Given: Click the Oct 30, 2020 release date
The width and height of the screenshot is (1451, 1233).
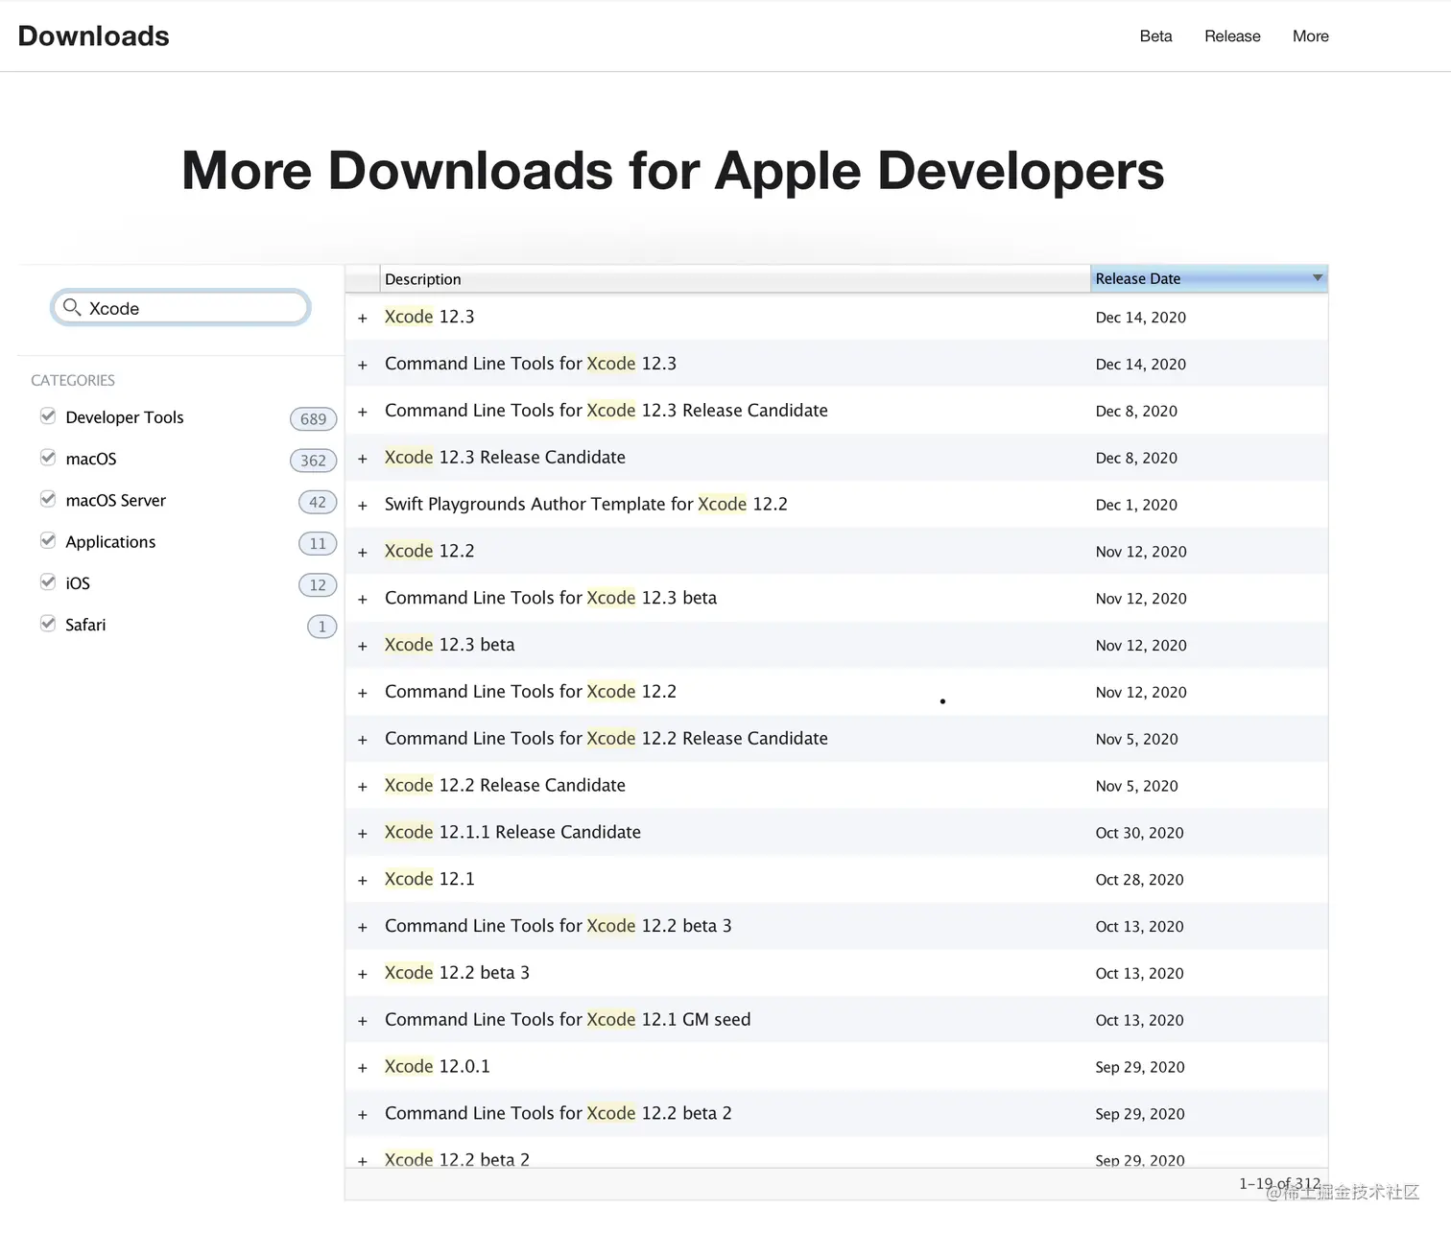Looking at the screenshot, I should (1139, 833).
